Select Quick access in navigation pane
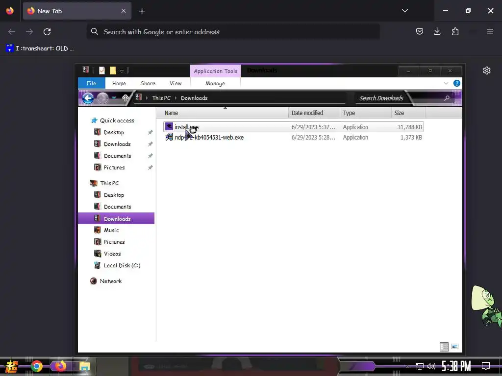Screen dimensions: 502x376 pos(117,120)
